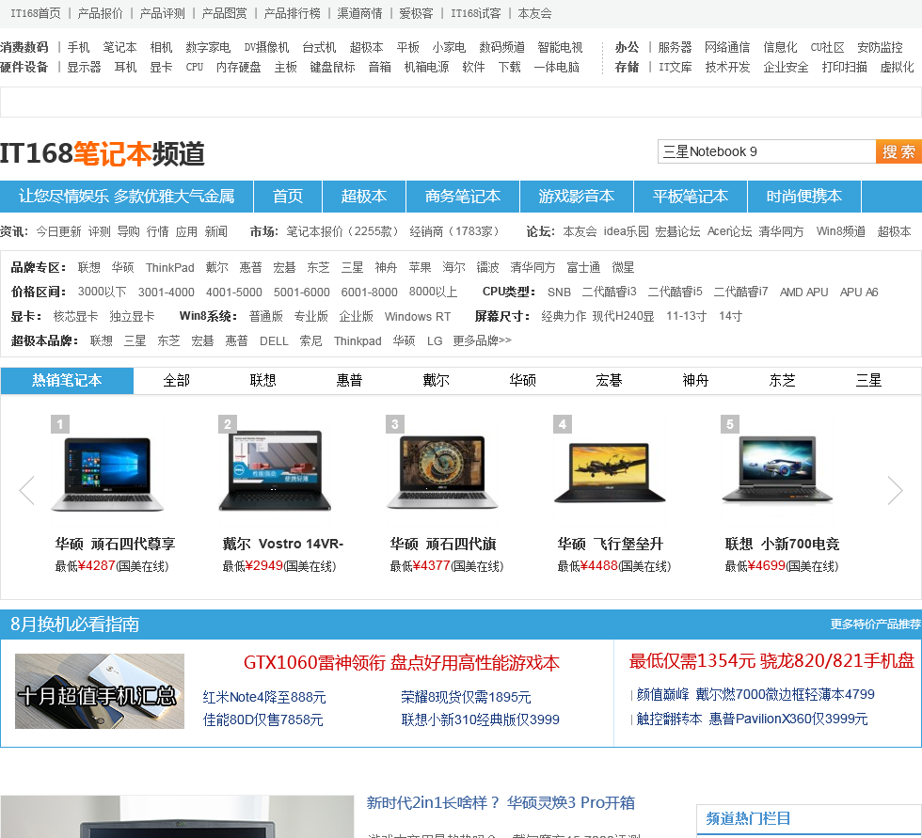This screenshot has height=838, width=922.
Task: Click the orange 搜索 search button
Action: 898,151
